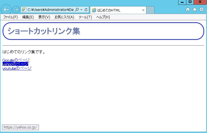Viewport: 207px width, 133px height.
Task: Follow the youtubeのページ link
Action: point(17,68)
